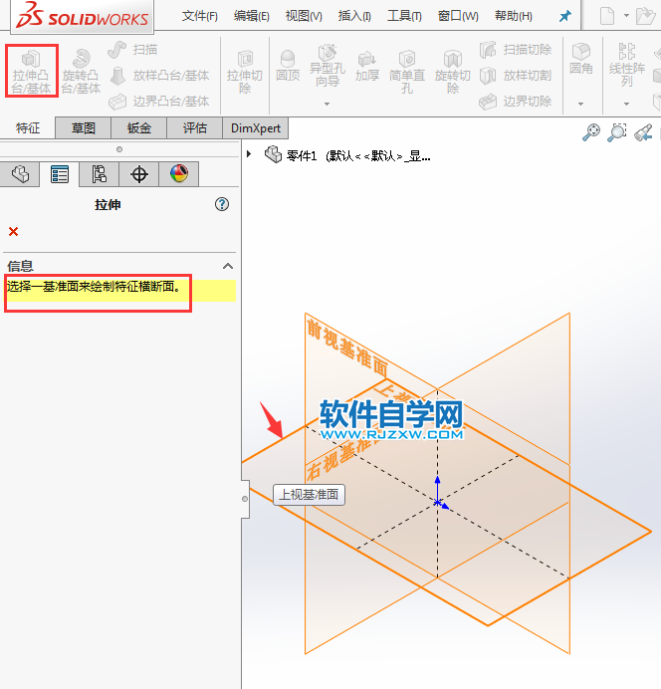Select the Lofted Boss/Base (放样凸台/基体) tool

[x=159, y=76]
